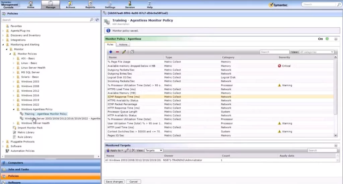Open the Reports menu
This screenshot has height=184, width=343.
[x=90, y=5]
